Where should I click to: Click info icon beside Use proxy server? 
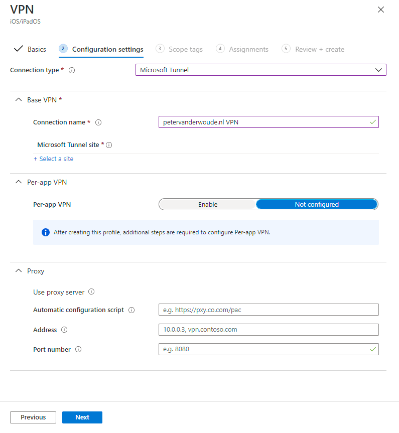[91, 292]
